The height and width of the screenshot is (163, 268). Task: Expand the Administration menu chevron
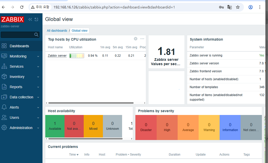38,128
